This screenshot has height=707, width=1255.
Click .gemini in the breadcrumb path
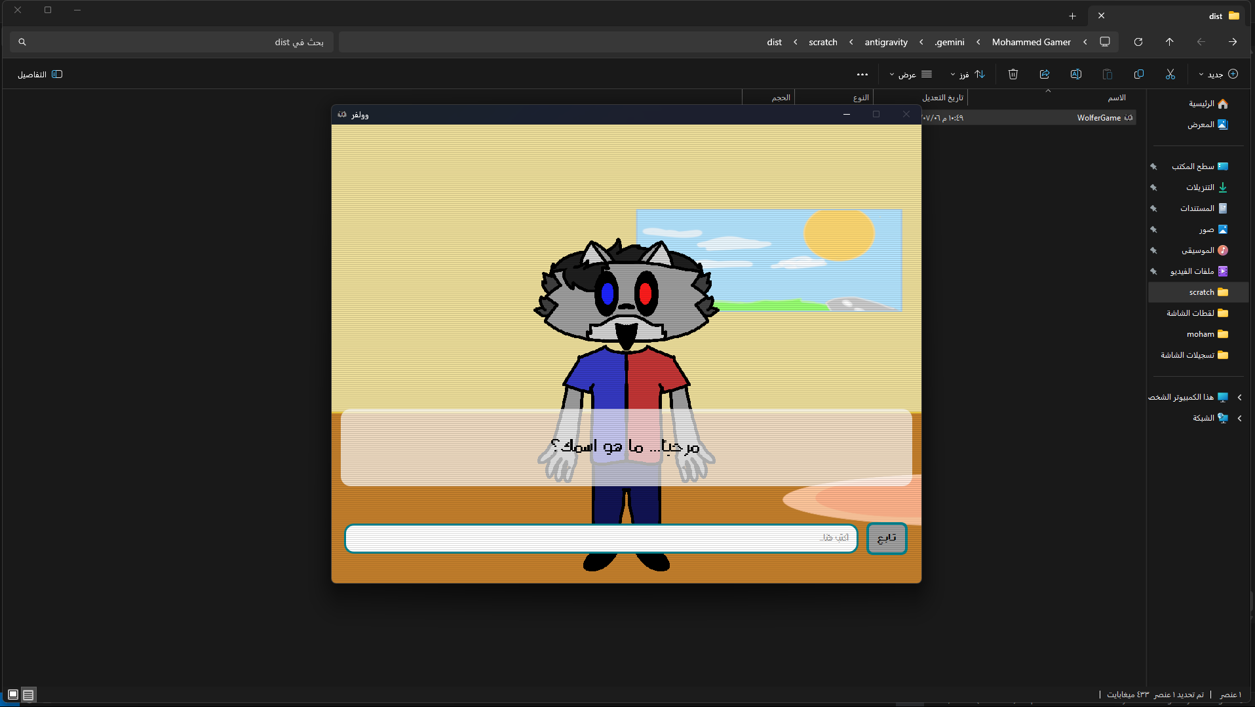point(950,42)
